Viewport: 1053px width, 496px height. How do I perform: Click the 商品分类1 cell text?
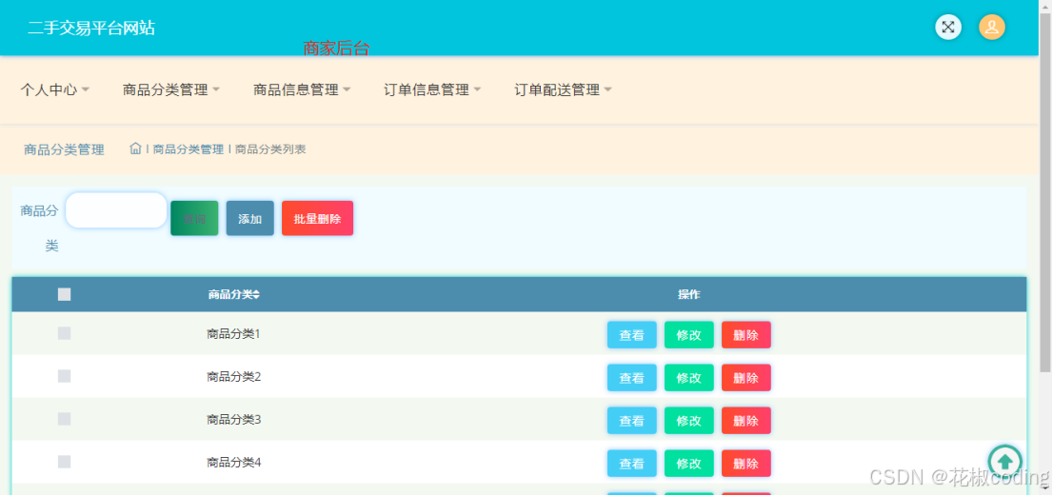[233, 333]
